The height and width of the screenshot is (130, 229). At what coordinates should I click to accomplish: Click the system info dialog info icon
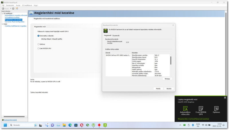pos(106,31)
